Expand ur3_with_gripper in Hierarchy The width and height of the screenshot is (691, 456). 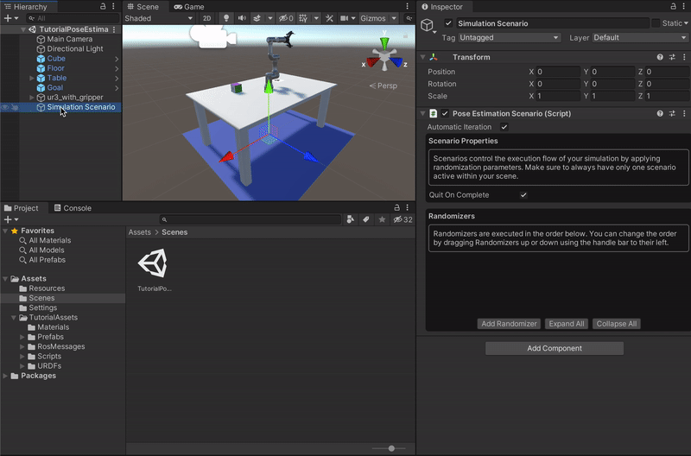click(32, 98)
